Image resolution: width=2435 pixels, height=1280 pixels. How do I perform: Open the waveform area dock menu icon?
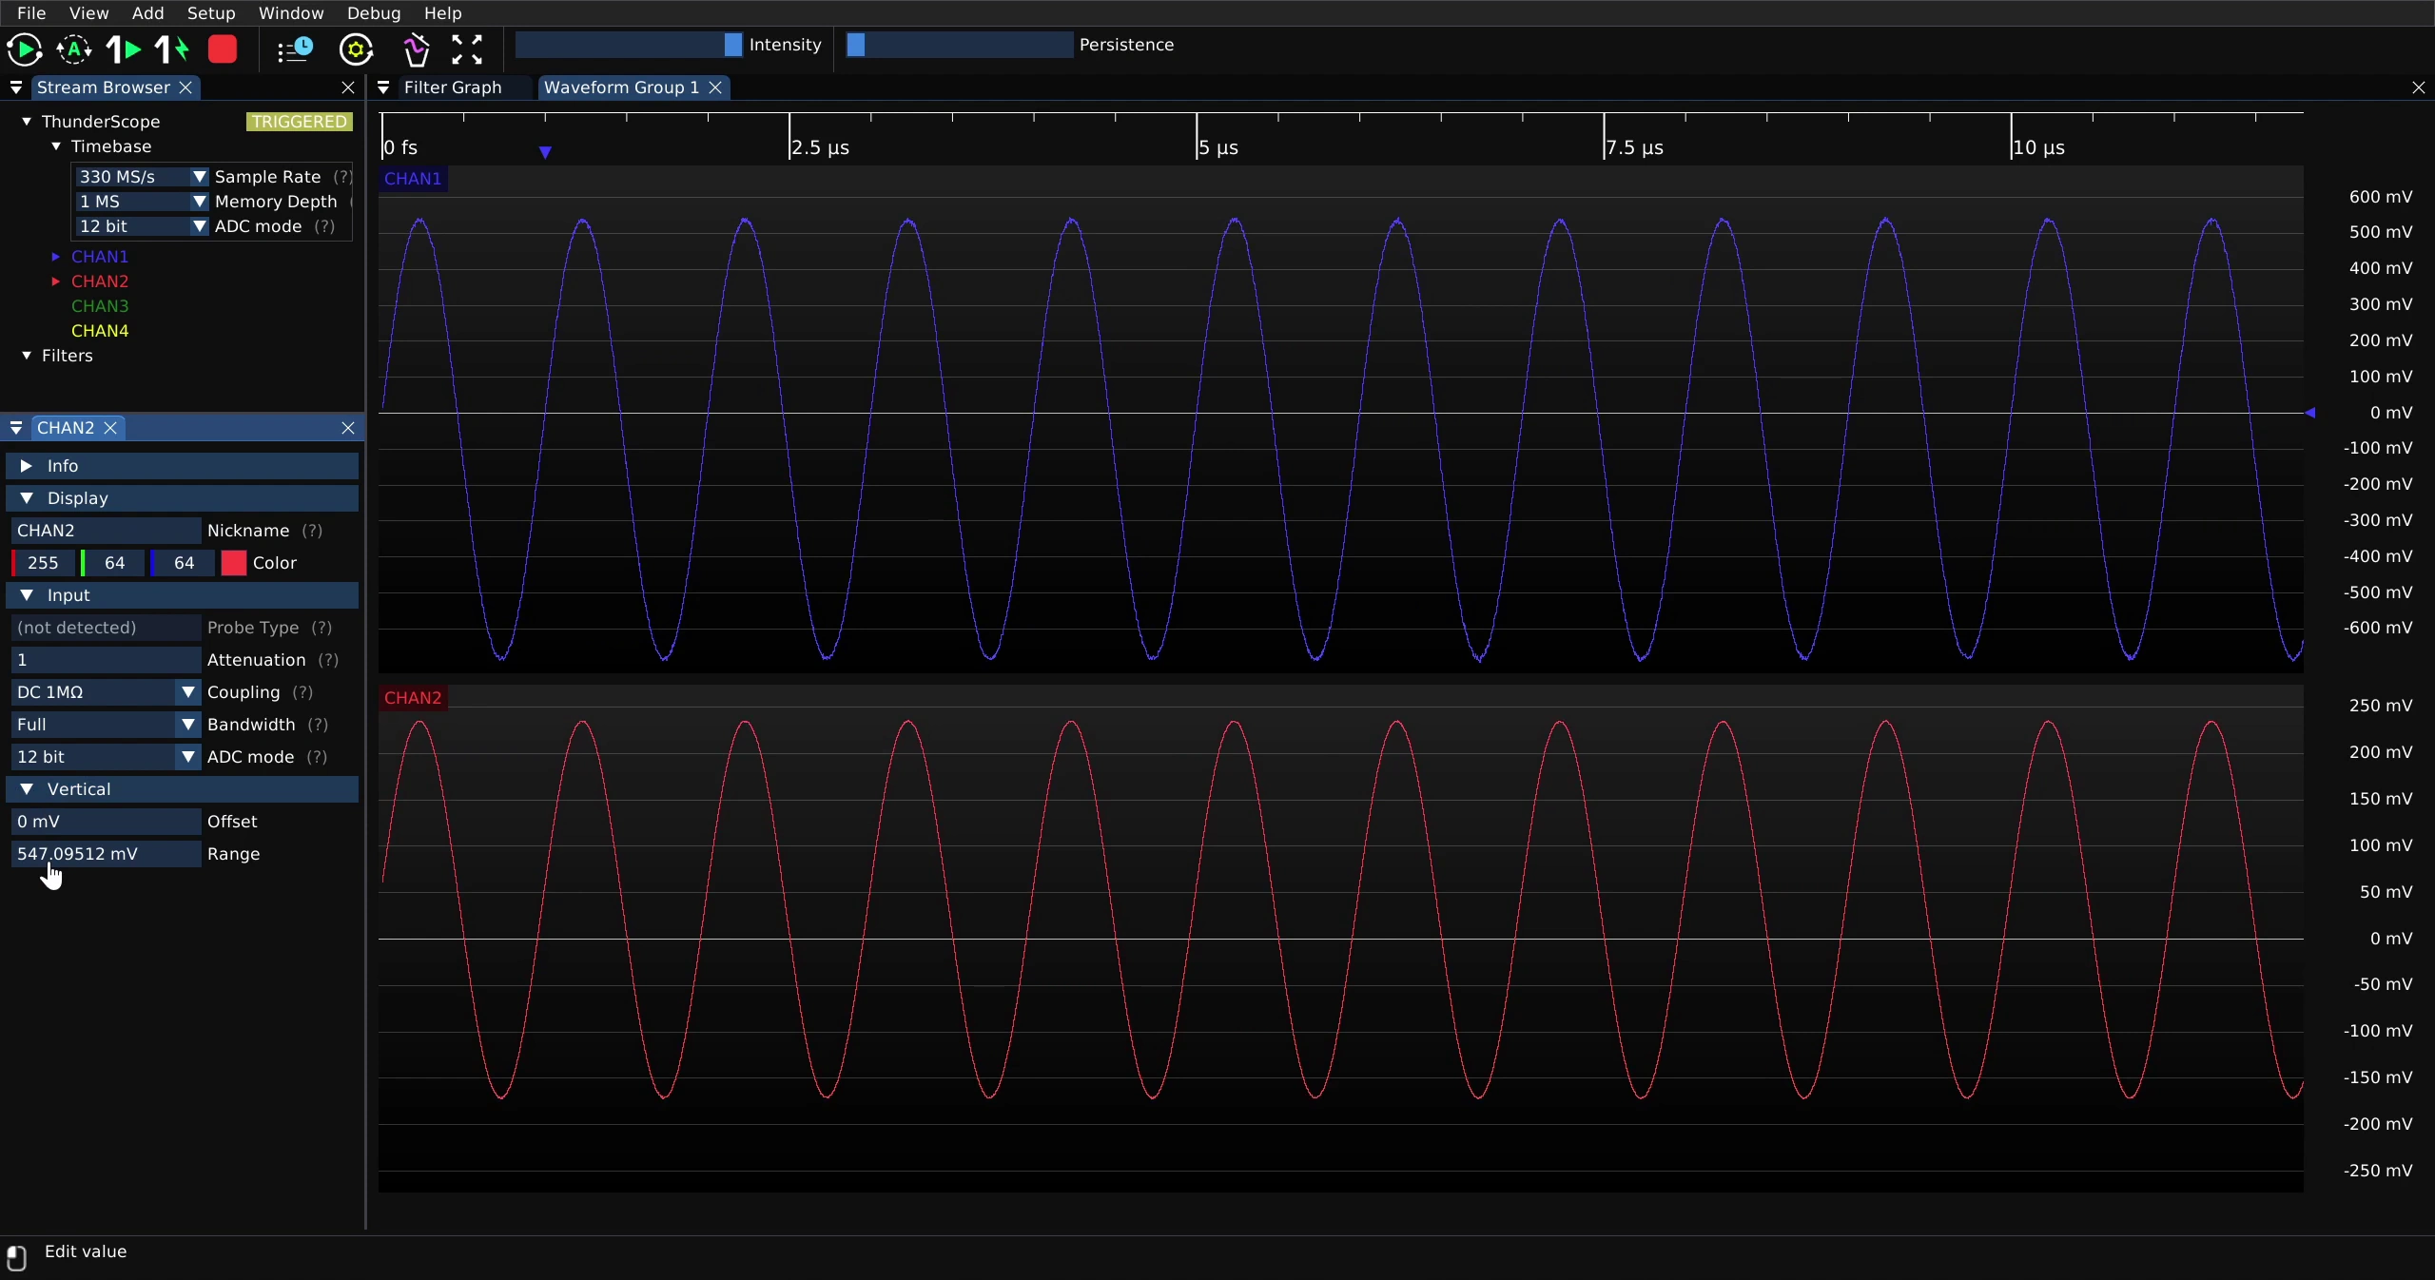click(383, 87)
